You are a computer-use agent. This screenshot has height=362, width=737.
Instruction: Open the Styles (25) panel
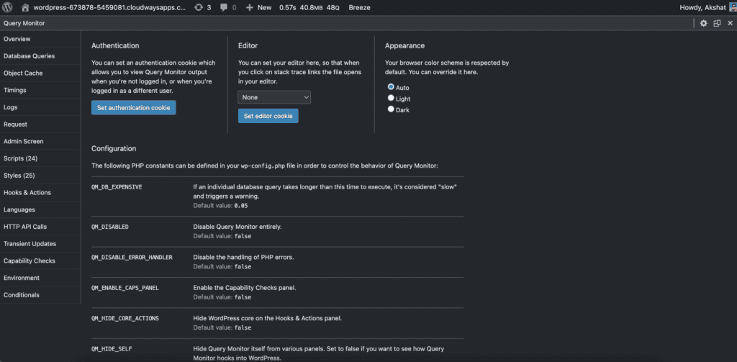pyautogui.click(x=40, y=176)
